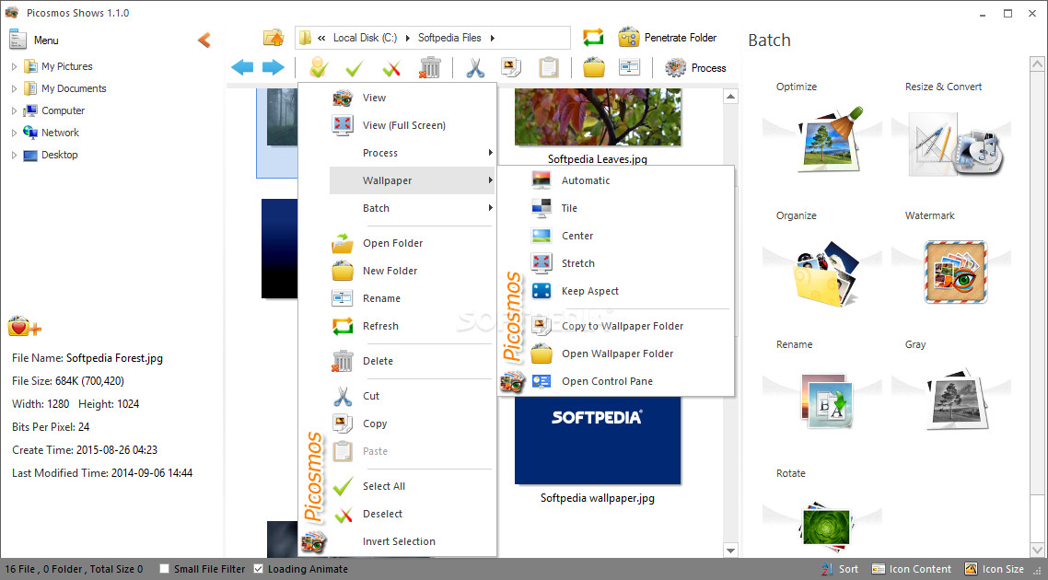Click the scissors cut toolbar icon

click(474, 67)
